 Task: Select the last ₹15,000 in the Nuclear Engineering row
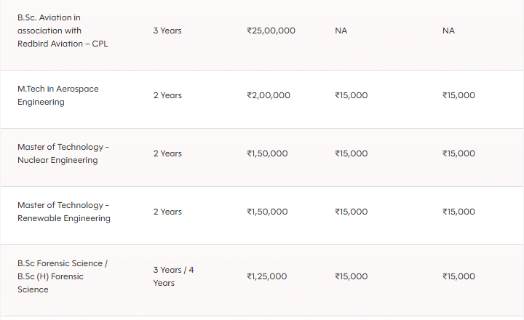pos(458,153)
